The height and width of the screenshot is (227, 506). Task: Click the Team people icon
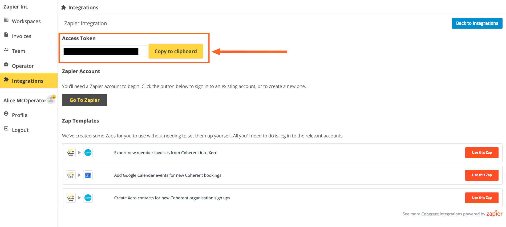(6, 50)
